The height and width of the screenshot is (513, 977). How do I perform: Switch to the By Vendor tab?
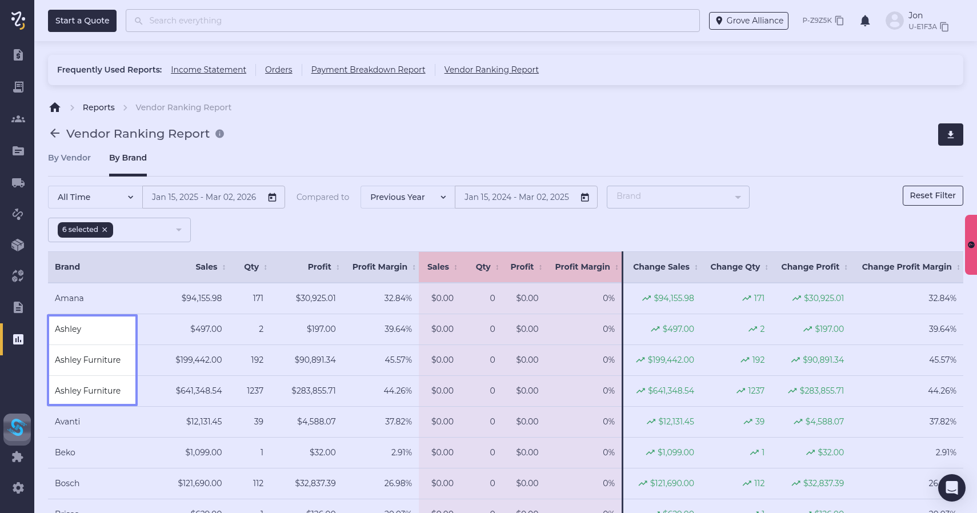[x=69, y=158]
